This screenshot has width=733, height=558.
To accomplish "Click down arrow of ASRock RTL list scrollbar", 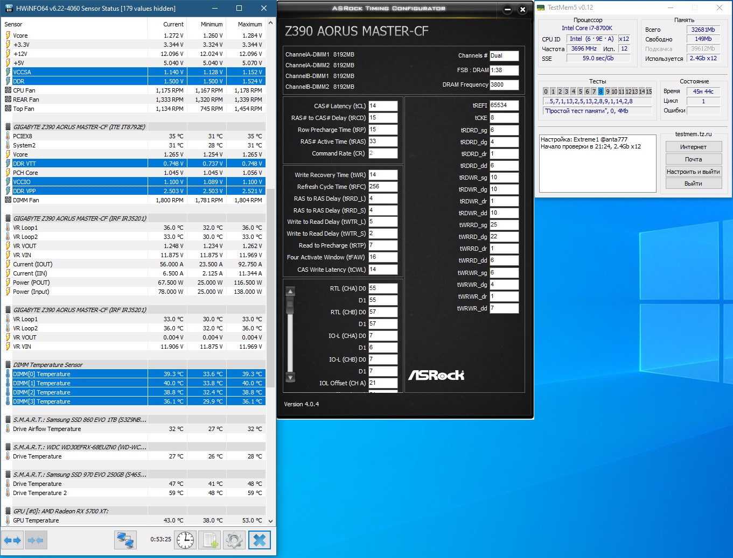I will 290,377.
